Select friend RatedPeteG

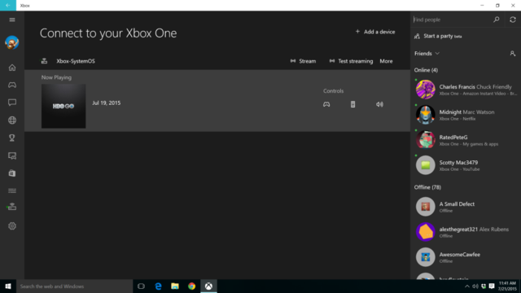coord(466,140)
